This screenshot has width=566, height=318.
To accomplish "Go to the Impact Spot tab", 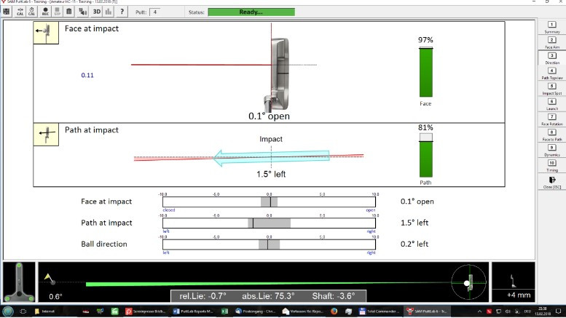I will [551, 89].
